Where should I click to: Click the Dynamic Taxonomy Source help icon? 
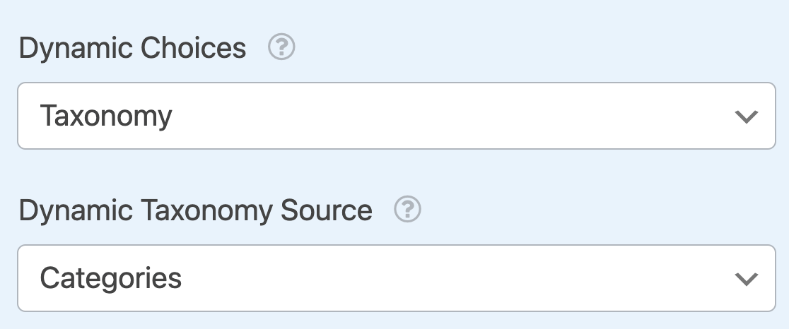407,209
